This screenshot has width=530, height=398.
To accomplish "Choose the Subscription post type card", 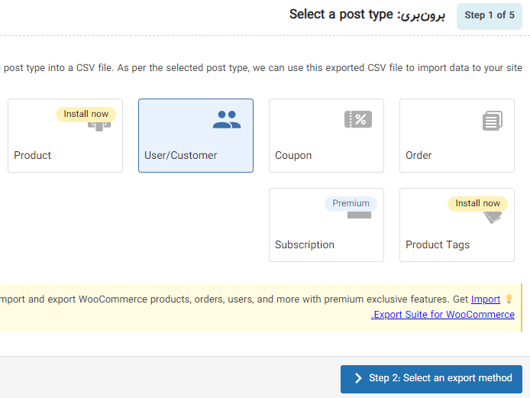I will click(x=326, y=225).
